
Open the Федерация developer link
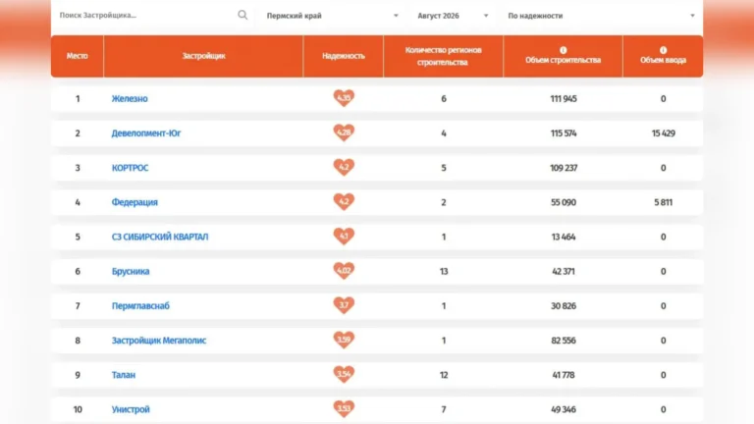(135, 202)
